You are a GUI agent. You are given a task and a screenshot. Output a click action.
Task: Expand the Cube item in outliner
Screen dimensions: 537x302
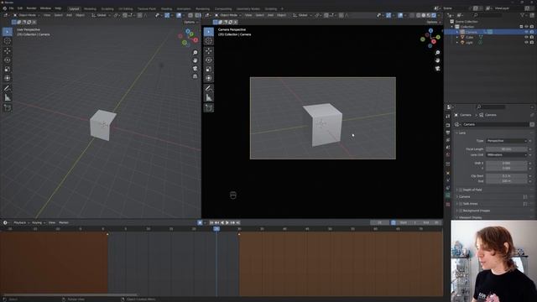457,37
